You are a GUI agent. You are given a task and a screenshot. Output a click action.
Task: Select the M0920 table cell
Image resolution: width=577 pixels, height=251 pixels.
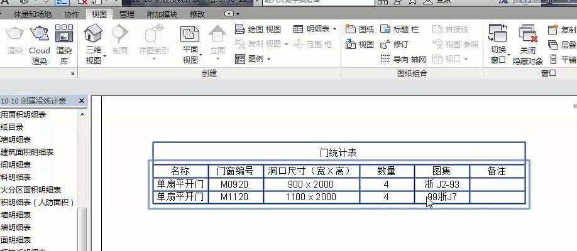click(x=236, y=184)
